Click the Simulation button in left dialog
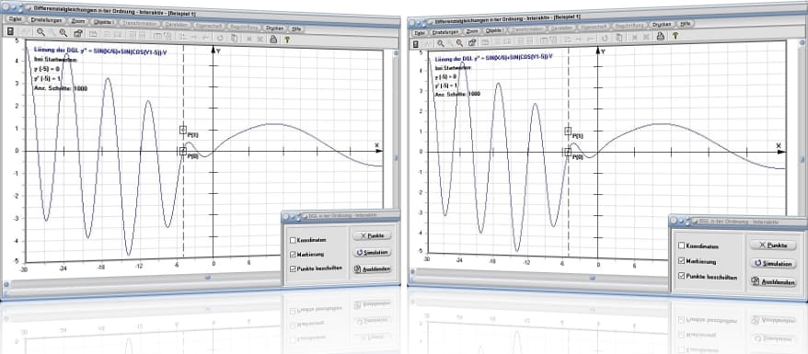 tap(372, 253)
